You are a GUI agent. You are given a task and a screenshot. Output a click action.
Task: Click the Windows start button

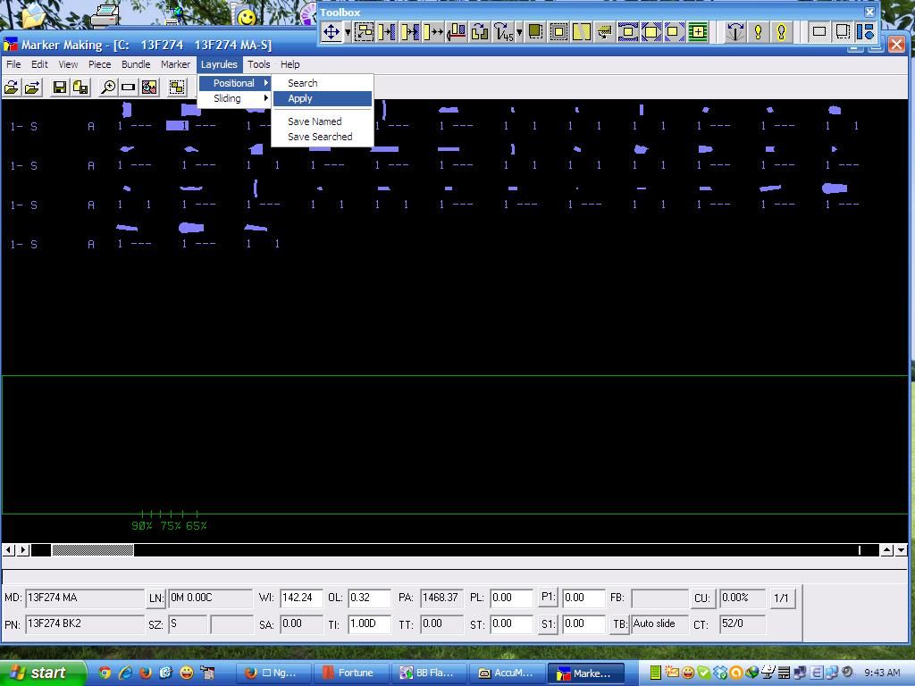[42, 673]
